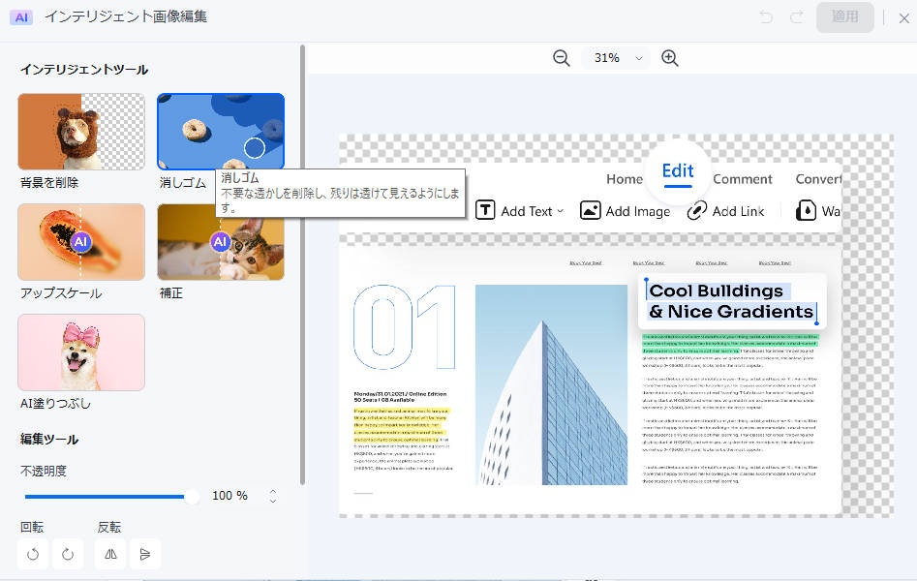Flip the image vertically

point(146,554)
